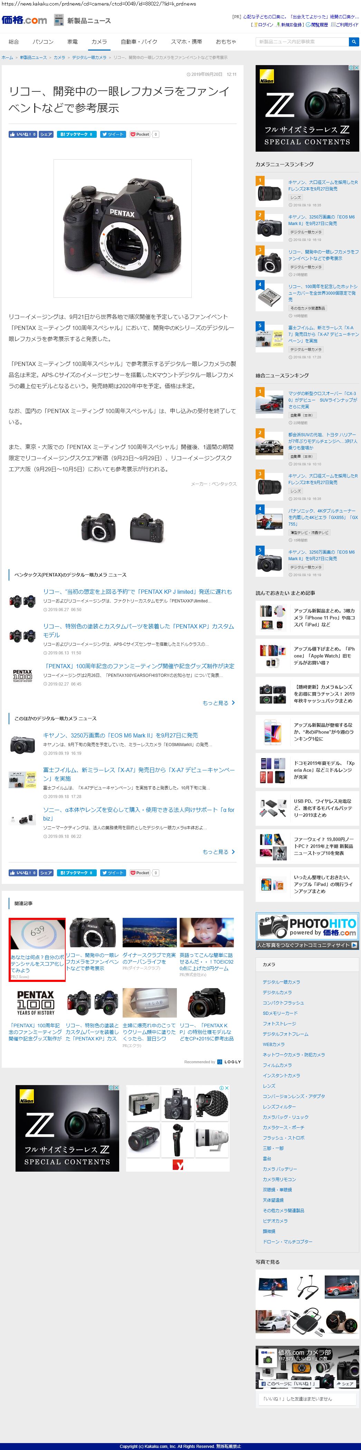Viewport: 361px width, 1450px height.
Task: Open the 富士フイルム X-A7 campaign article
Action: (139, 774)
